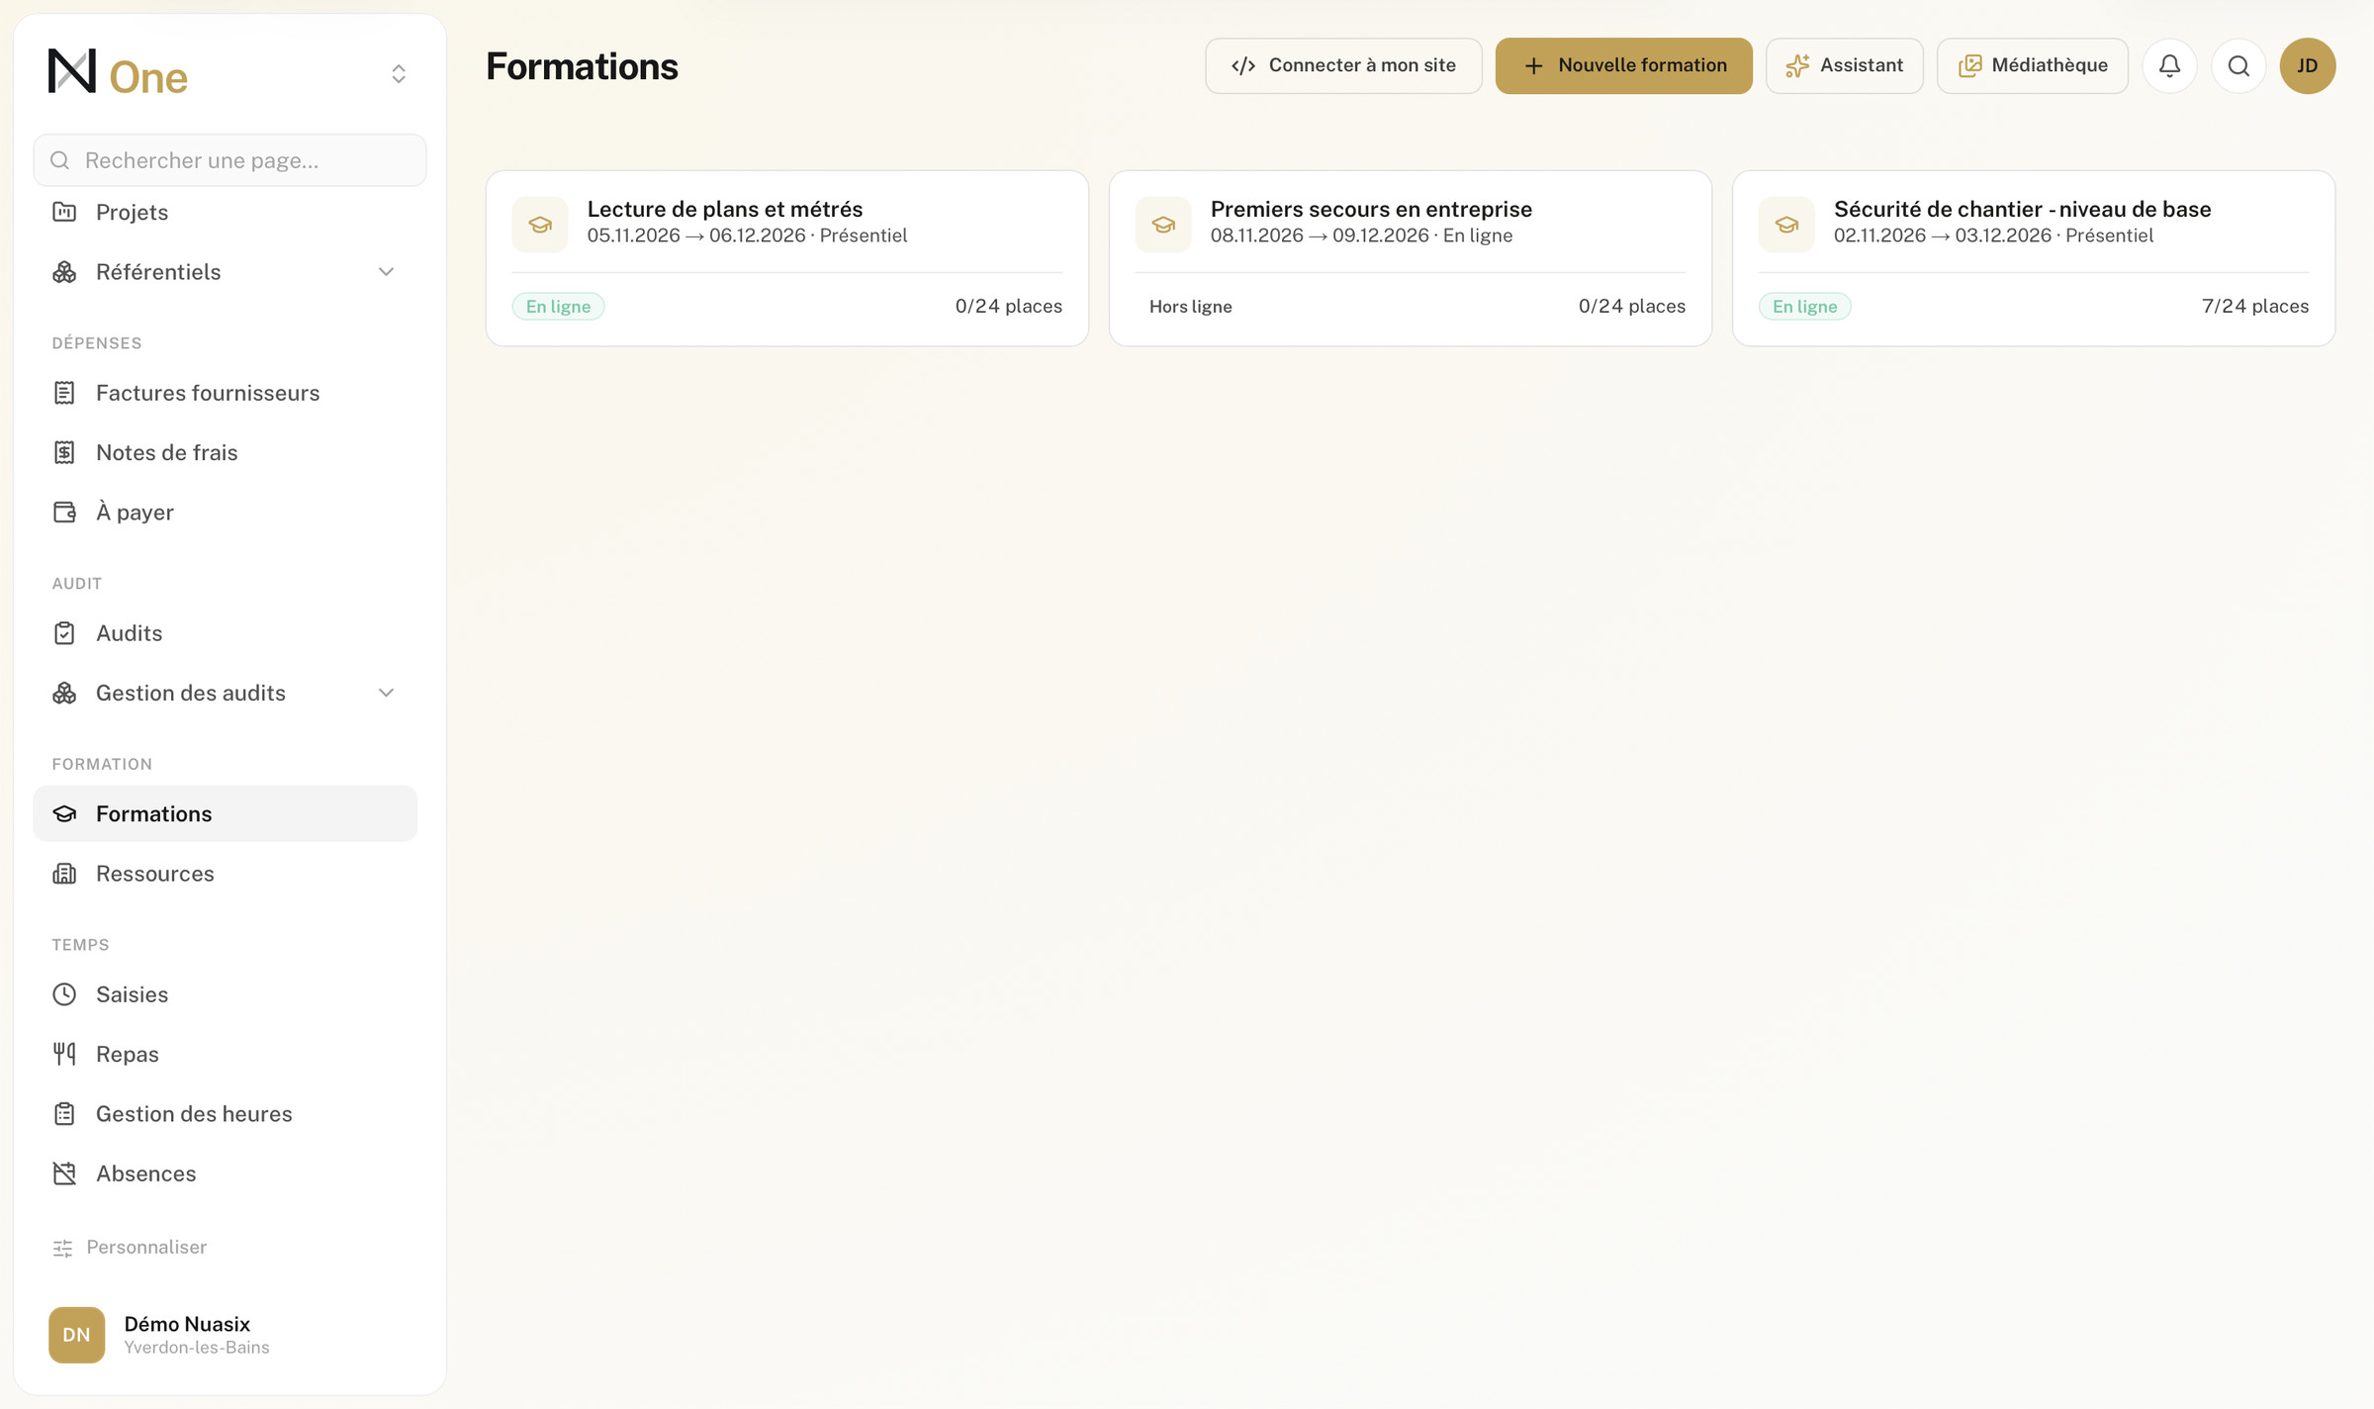This screenshot has width=2374, height=1409.
Task: Click graduation cap icon on Lecture de plans card
Action: tap(540, 225)
